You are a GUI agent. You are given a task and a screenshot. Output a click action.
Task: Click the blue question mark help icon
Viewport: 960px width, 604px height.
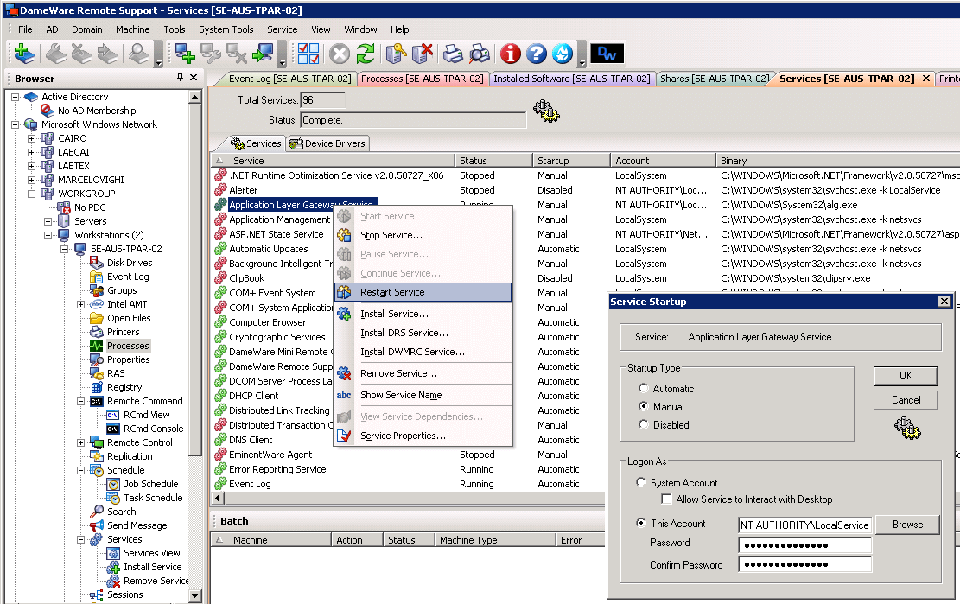[537, 54]
